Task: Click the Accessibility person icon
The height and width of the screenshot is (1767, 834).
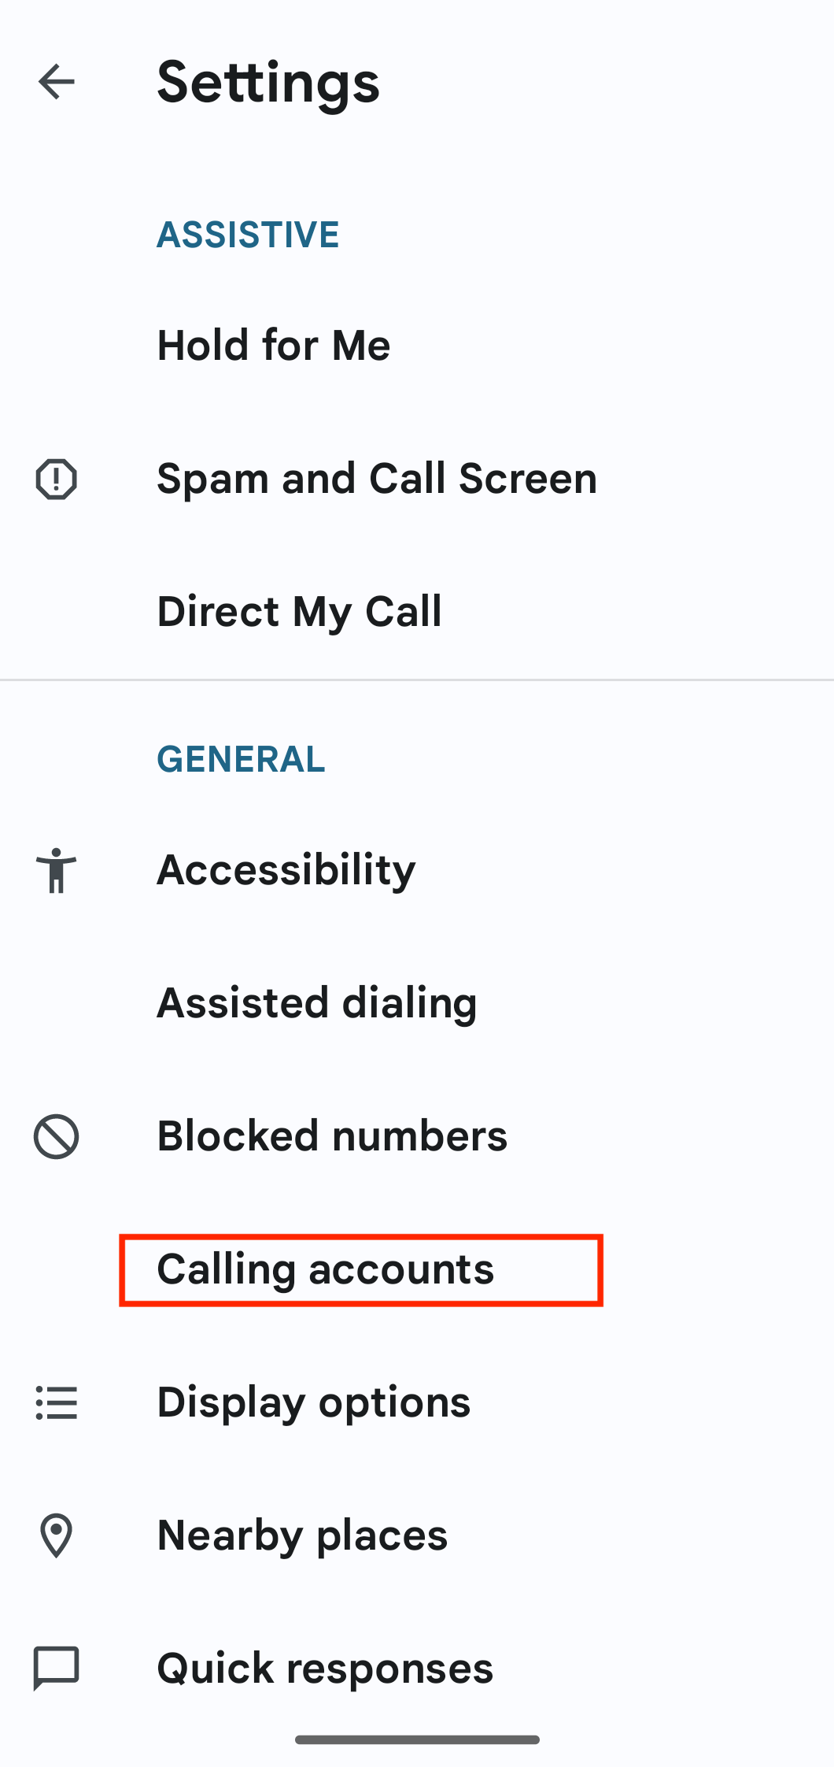Action: (55, 870)
